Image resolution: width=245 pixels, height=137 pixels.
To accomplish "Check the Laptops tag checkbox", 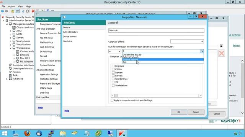I will [x=113, y=73].
